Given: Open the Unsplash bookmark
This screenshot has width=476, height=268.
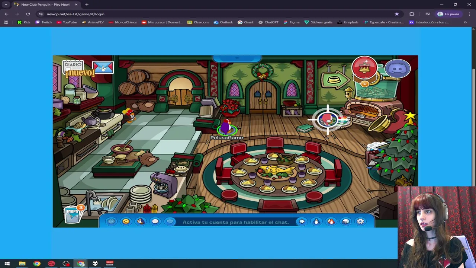Looking at the screenshot, I should tap(348, 22).
